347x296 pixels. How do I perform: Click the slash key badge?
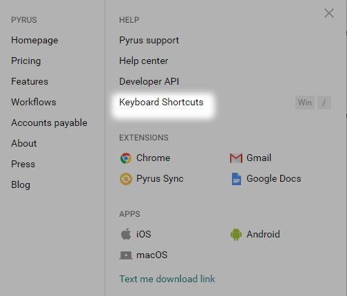tap(324, 103)
